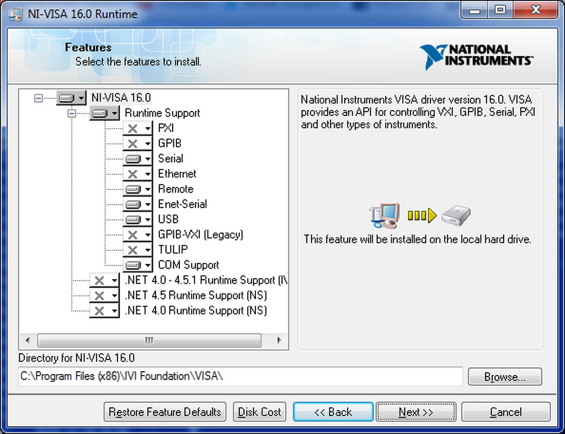Image resolution: width=565 pixels, height=434 pixels.
Task: Cancel the NI-VISA installation
Action: coord(506,412)
